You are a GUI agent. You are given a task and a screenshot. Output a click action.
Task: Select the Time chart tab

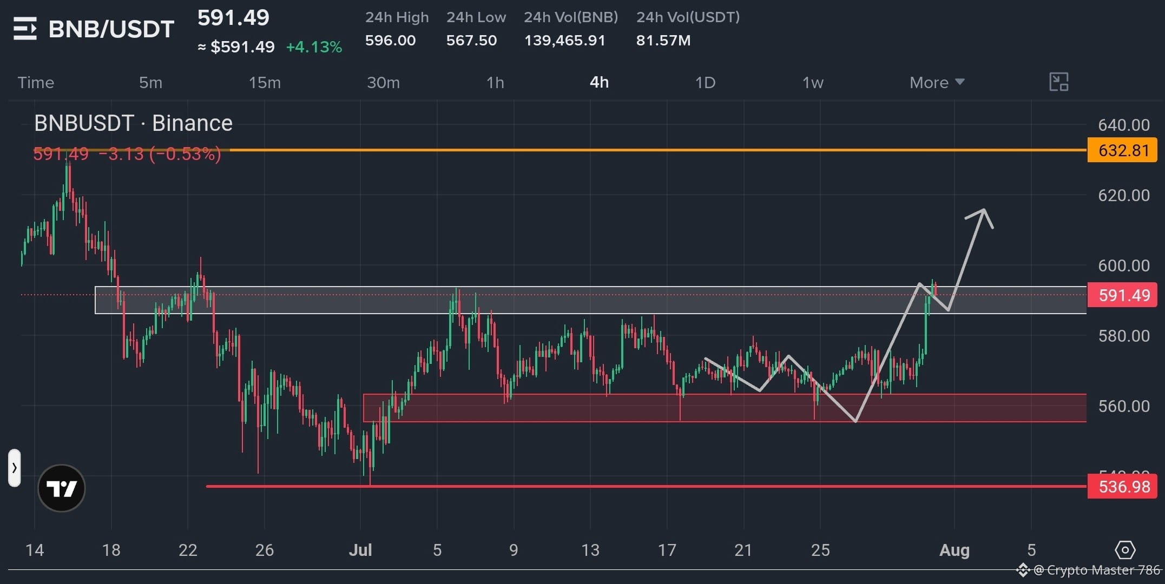(x=36, y=82)
